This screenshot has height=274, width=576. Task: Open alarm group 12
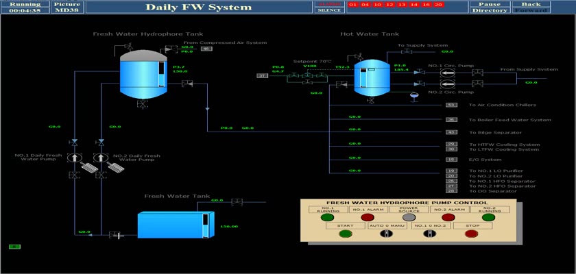coord(389,5)
